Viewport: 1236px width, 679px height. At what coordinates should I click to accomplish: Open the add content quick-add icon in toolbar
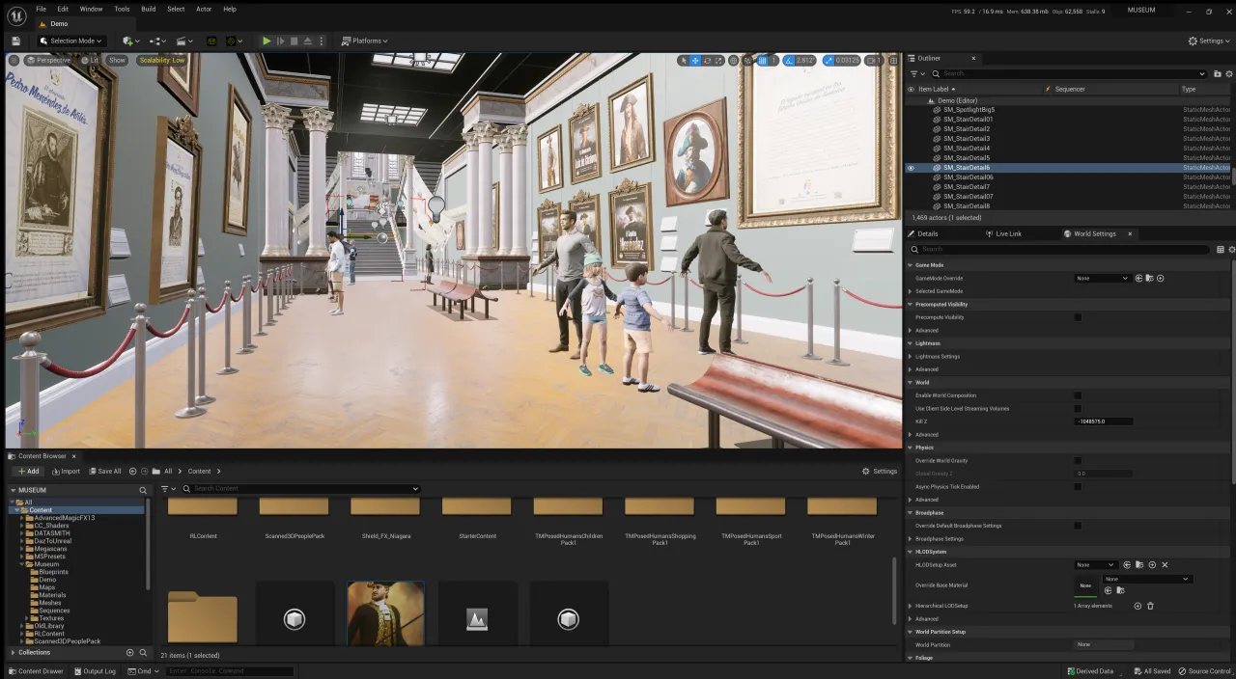130,41
